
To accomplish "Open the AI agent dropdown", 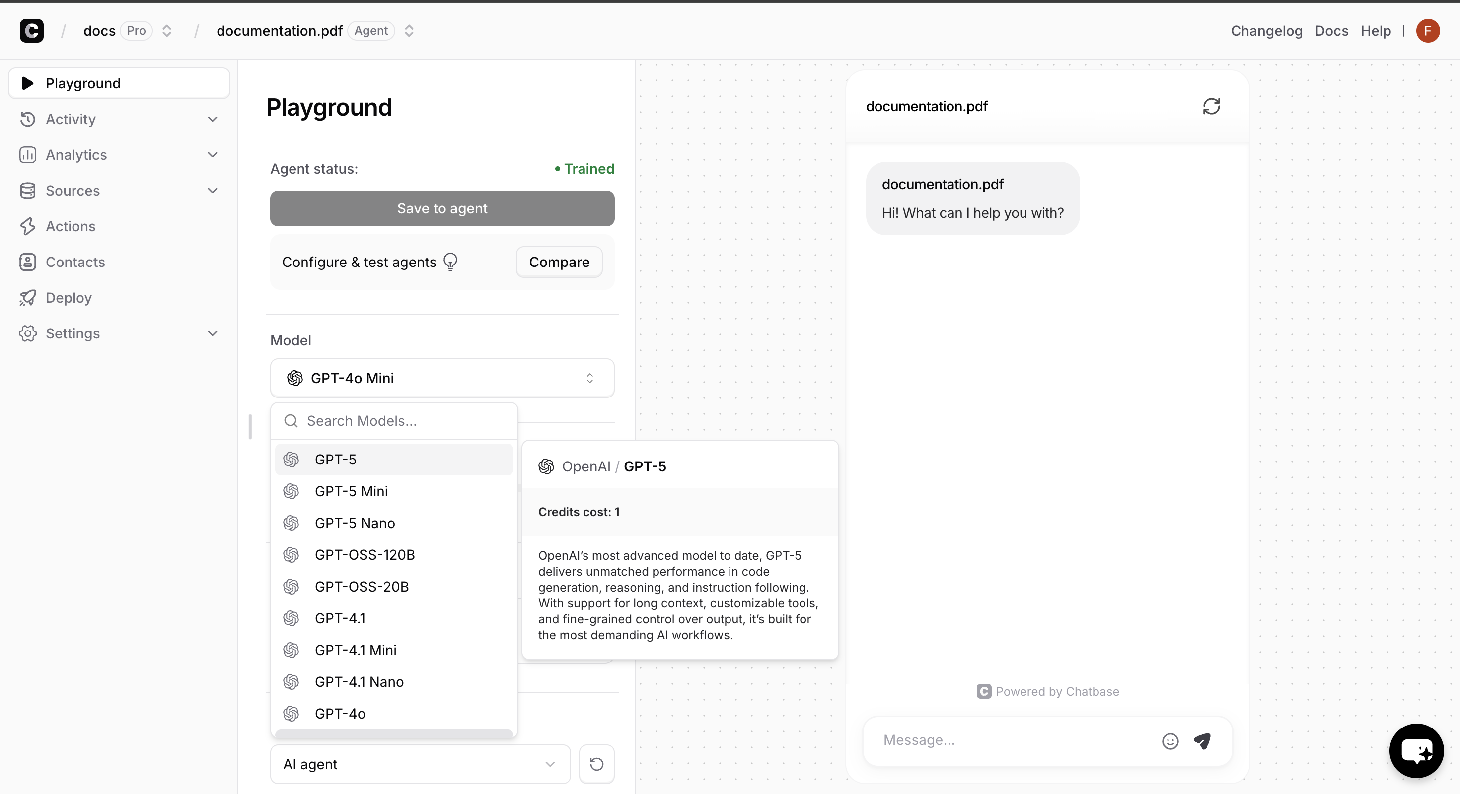I will [420, 764].
